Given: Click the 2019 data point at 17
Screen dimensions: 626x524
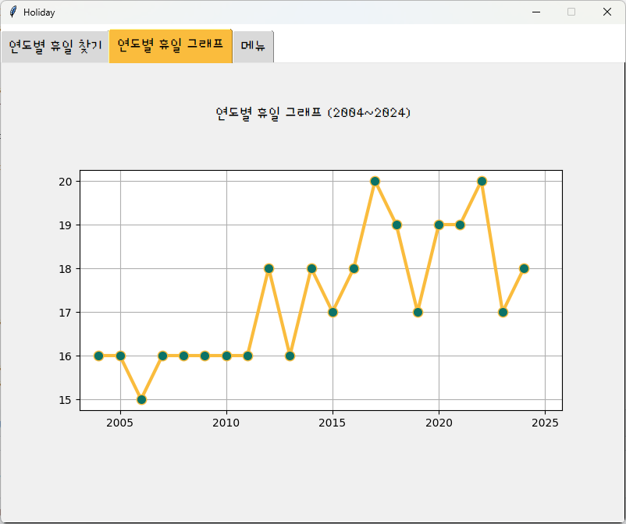Looking at the screenshot, I should 418,312.
